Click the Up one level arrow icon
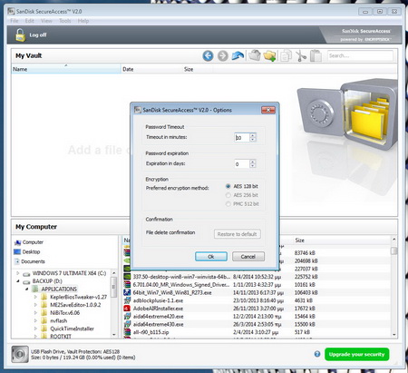This screenshot has height=373, width=408. [x=238, y=55]
